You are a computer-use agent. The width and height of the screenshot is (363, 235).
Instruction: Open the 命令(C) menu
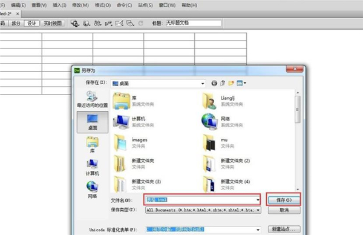pyautogui.click(x=124, y=5)
